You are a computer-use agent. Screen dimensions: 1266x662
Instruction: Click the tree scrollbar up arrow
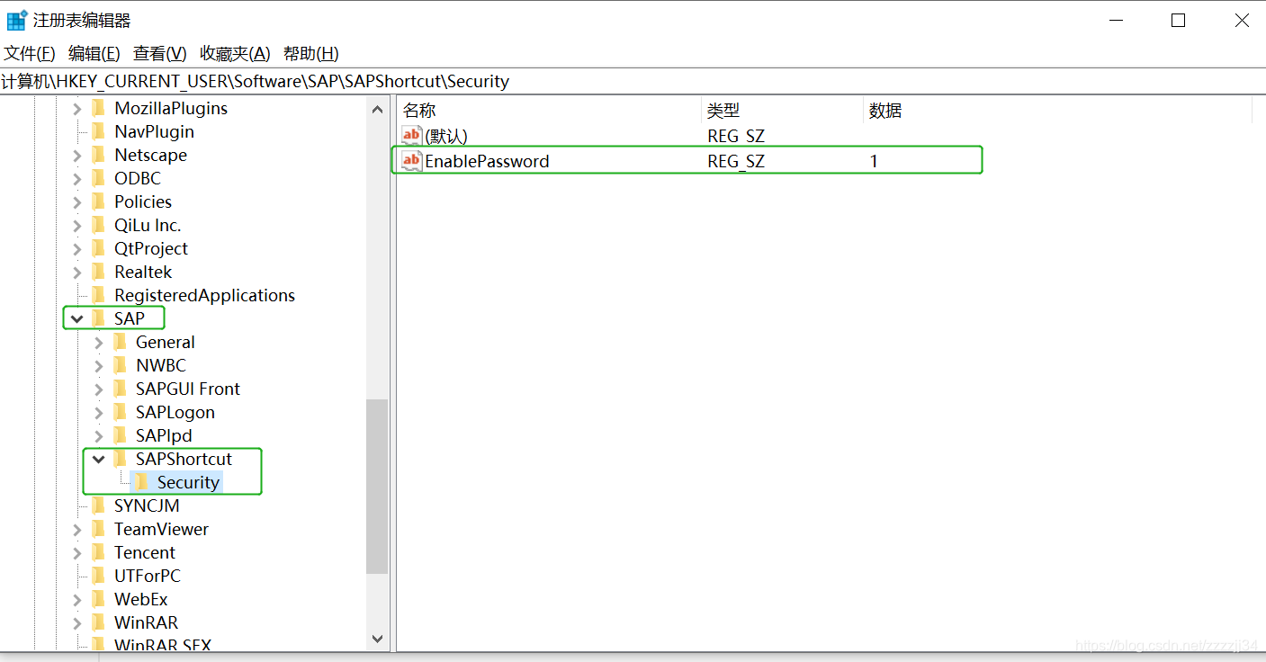click(377, 109)
